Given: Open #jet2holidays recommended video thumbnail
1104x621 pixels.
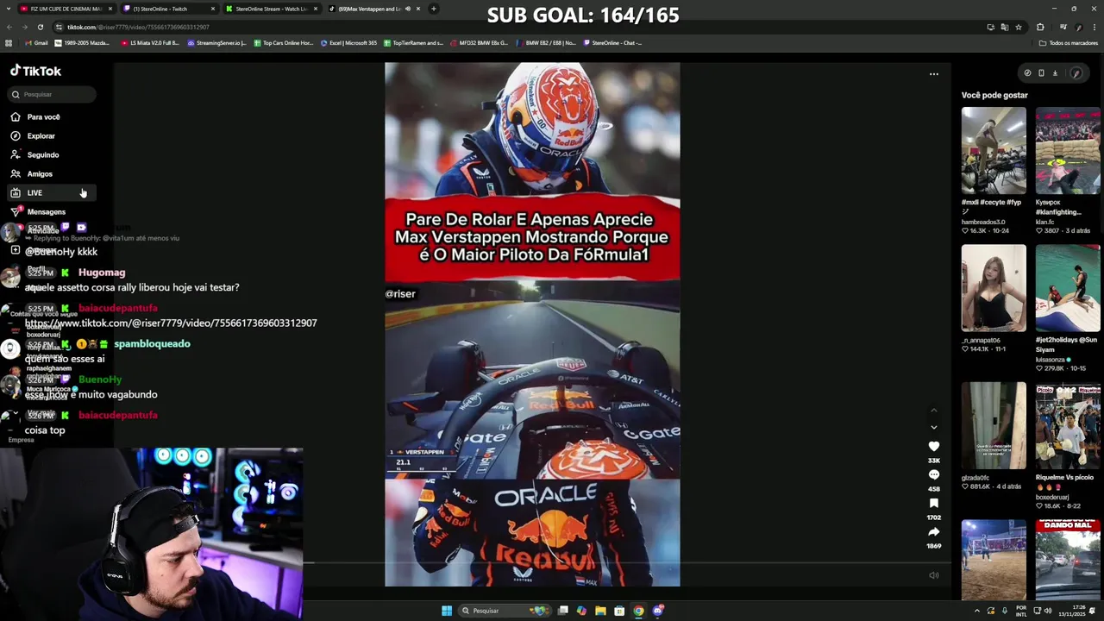Looking at the screenshot, I should click(x=1068, y=288).
